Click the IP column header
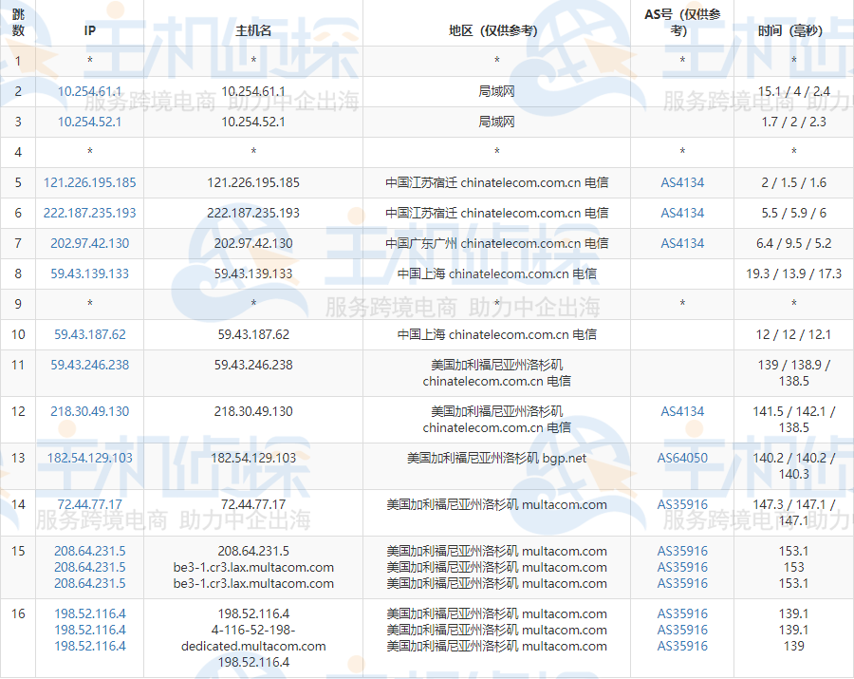This screenshot has height=679, width=854. 89,28
